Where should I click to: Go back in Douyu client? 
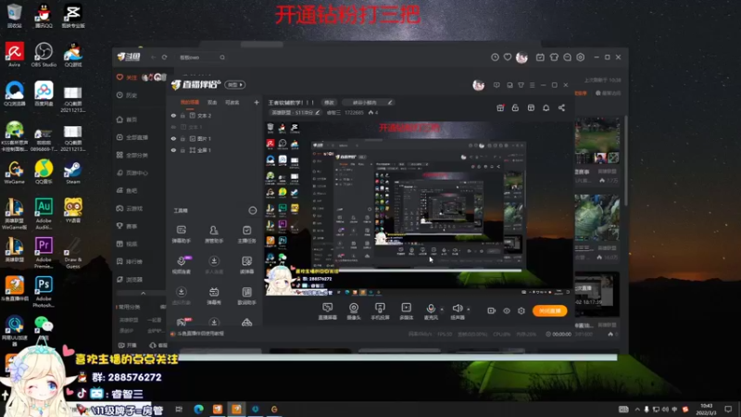(x=154, y=57)
